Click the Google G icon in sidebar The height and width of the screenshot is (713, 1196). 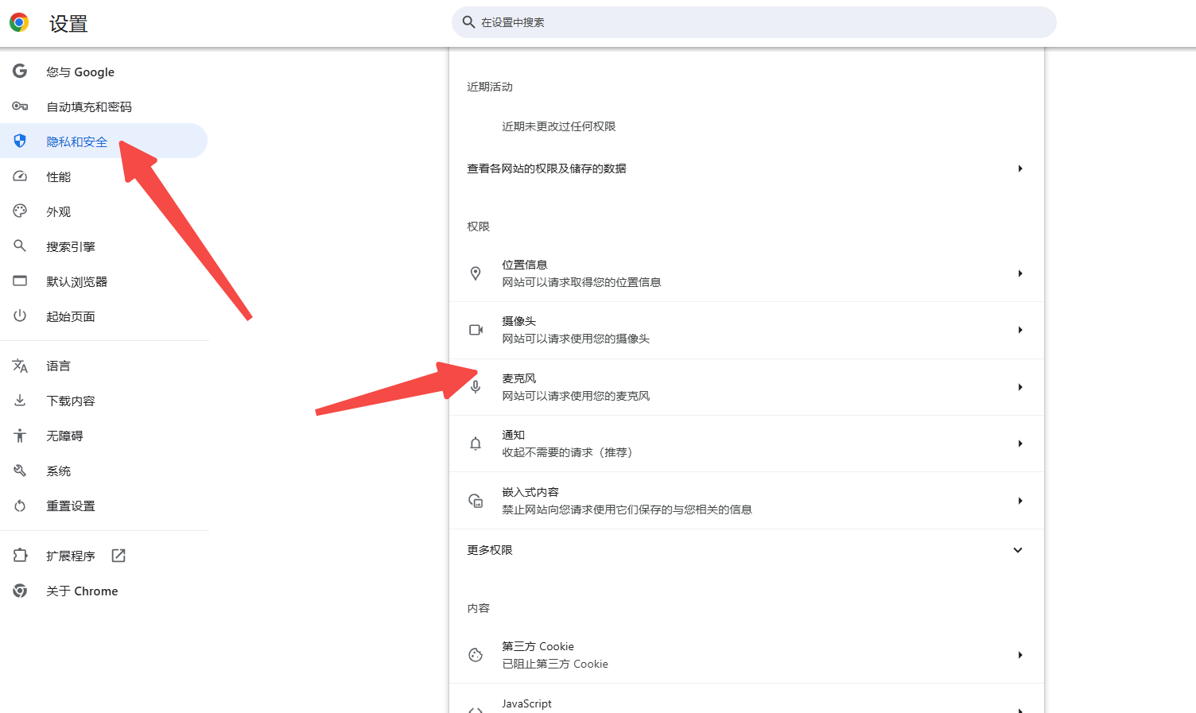[x=20, y=71]
